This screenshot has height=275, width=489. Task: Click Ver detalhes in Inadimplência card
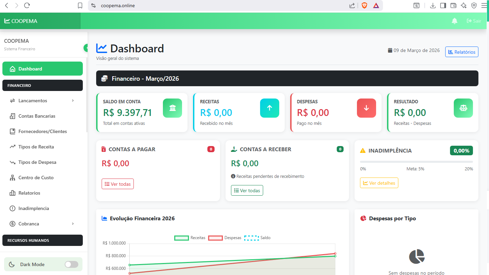point(379,183)
